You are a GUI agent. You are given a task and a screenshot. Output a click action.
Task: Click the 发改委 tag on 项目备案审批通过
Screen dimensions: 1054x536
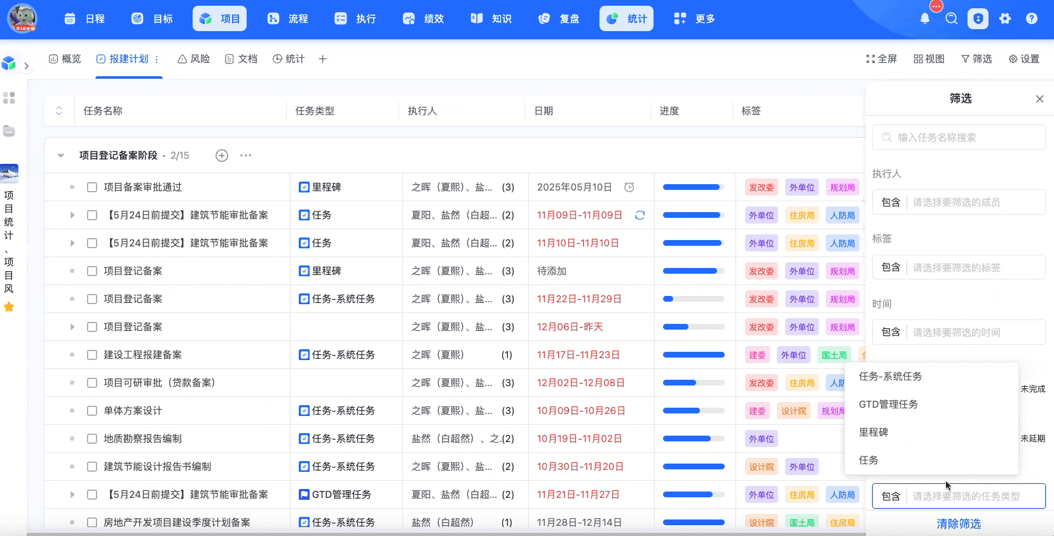(x=762, y=187)
